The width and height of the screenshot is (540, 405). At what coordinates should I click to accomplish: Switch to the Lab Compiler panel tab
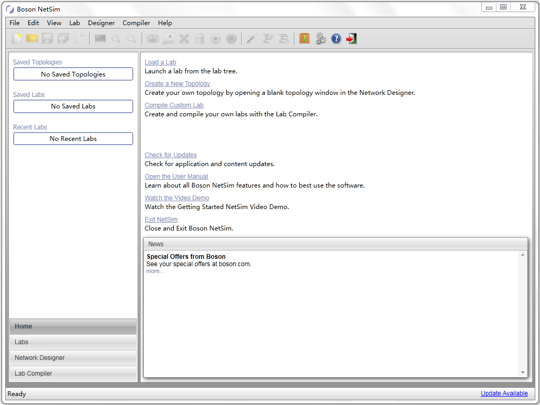point(73,374)
